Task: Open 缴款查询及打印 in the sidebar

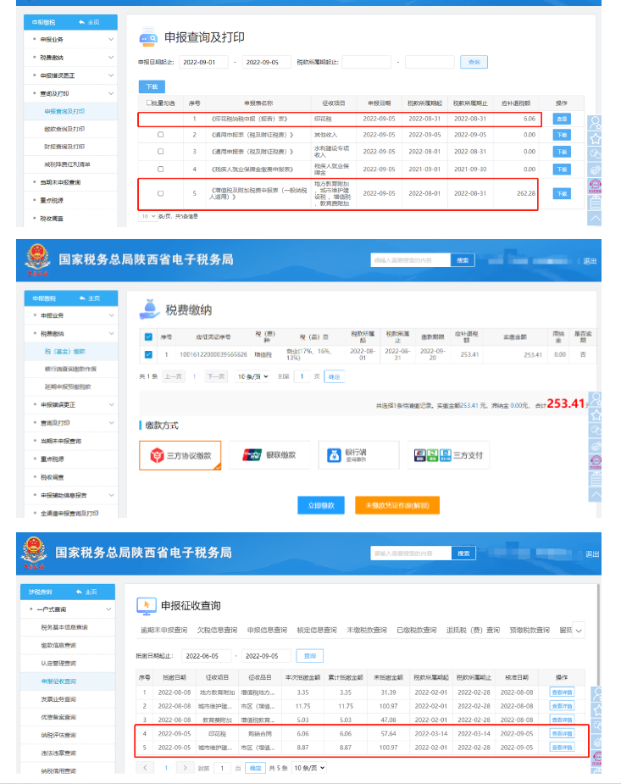Action: (64, 129)
